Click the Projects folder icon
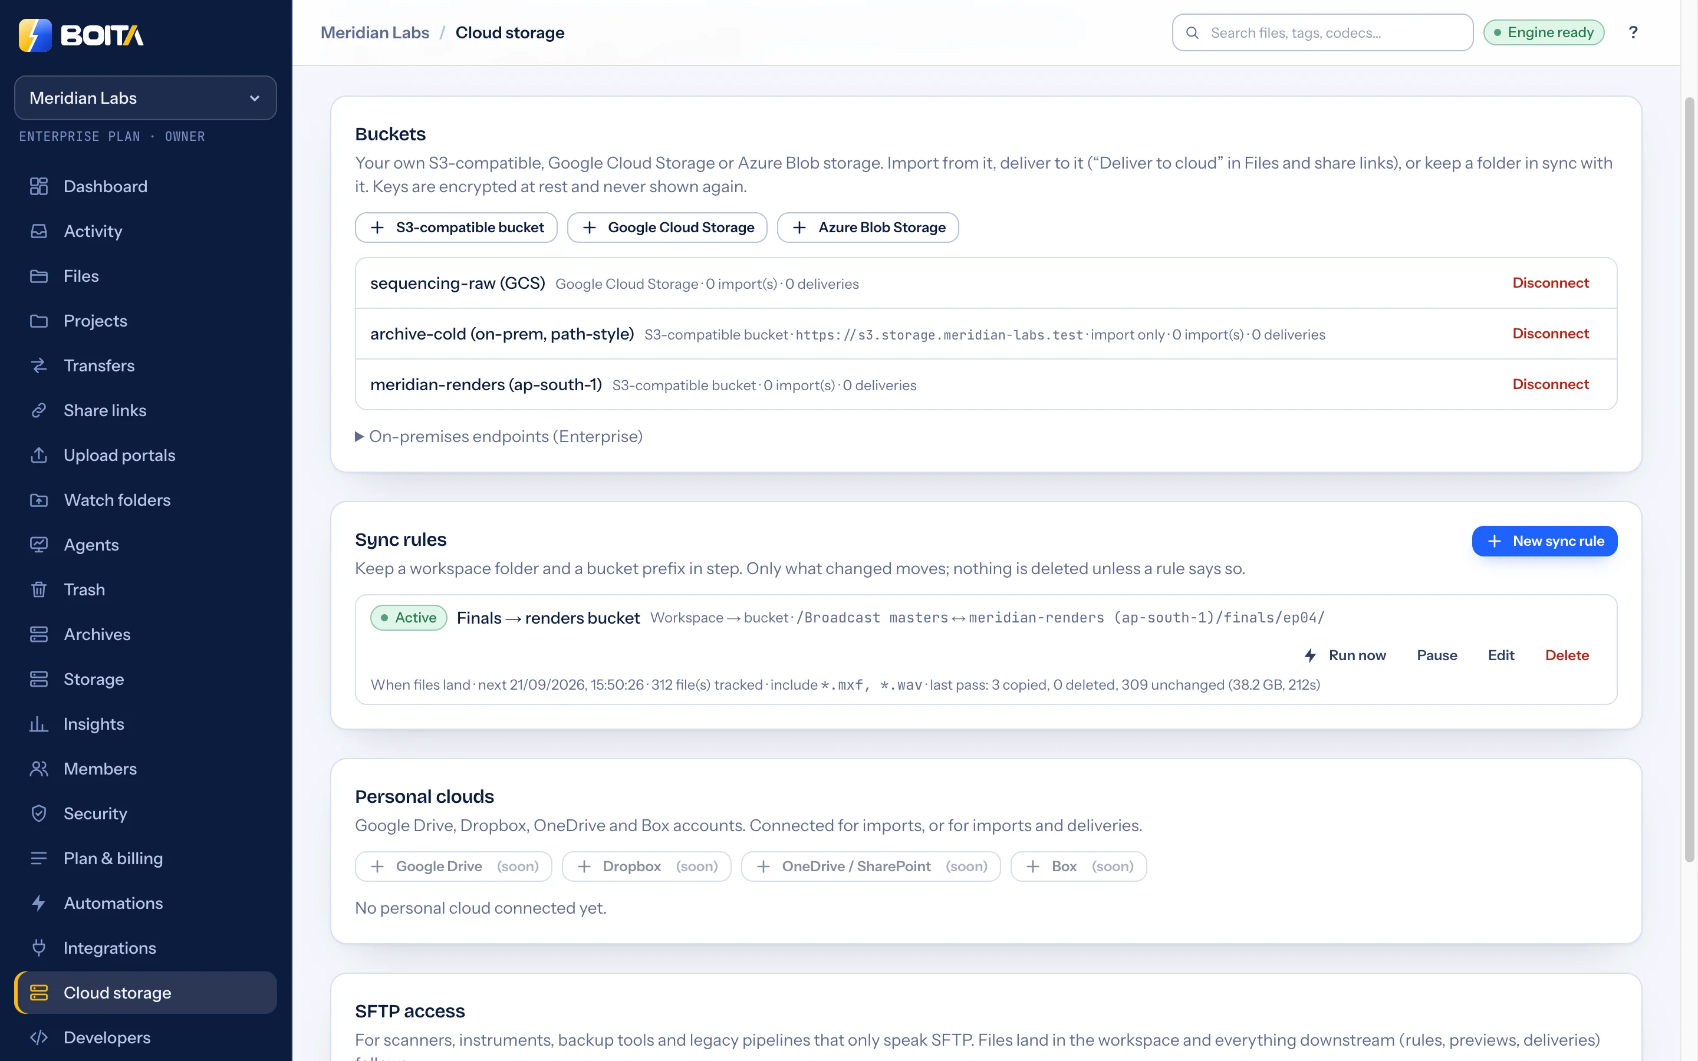Viewport: 1698px width, 1061px height. 38,321
